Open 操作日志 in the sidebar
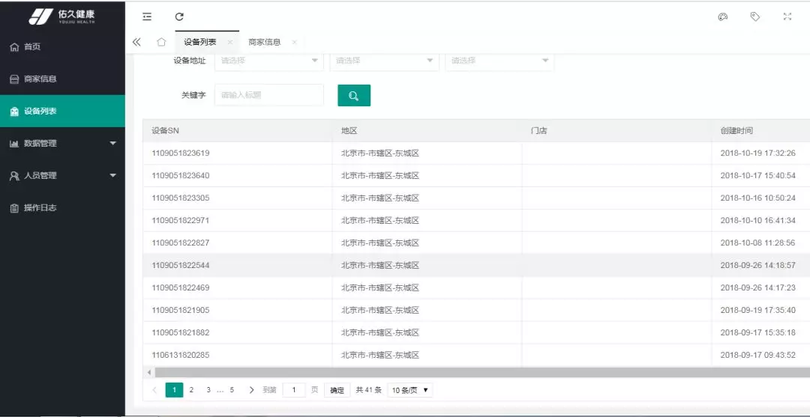This screenshot has width=810, height=417. (x=62, y=207)
